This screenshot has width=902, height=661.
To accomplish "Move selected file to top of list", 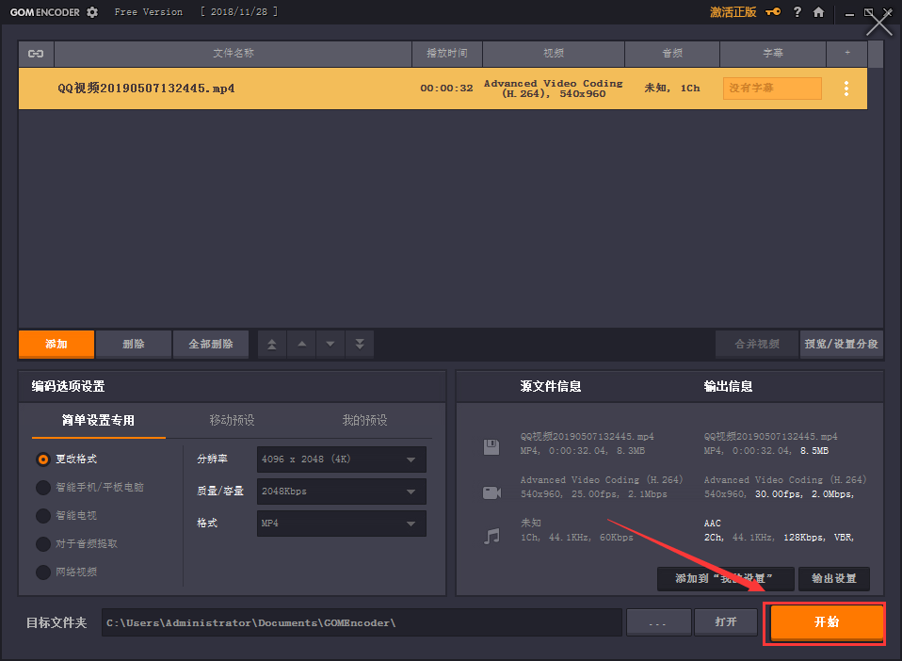I will point(272,345).
